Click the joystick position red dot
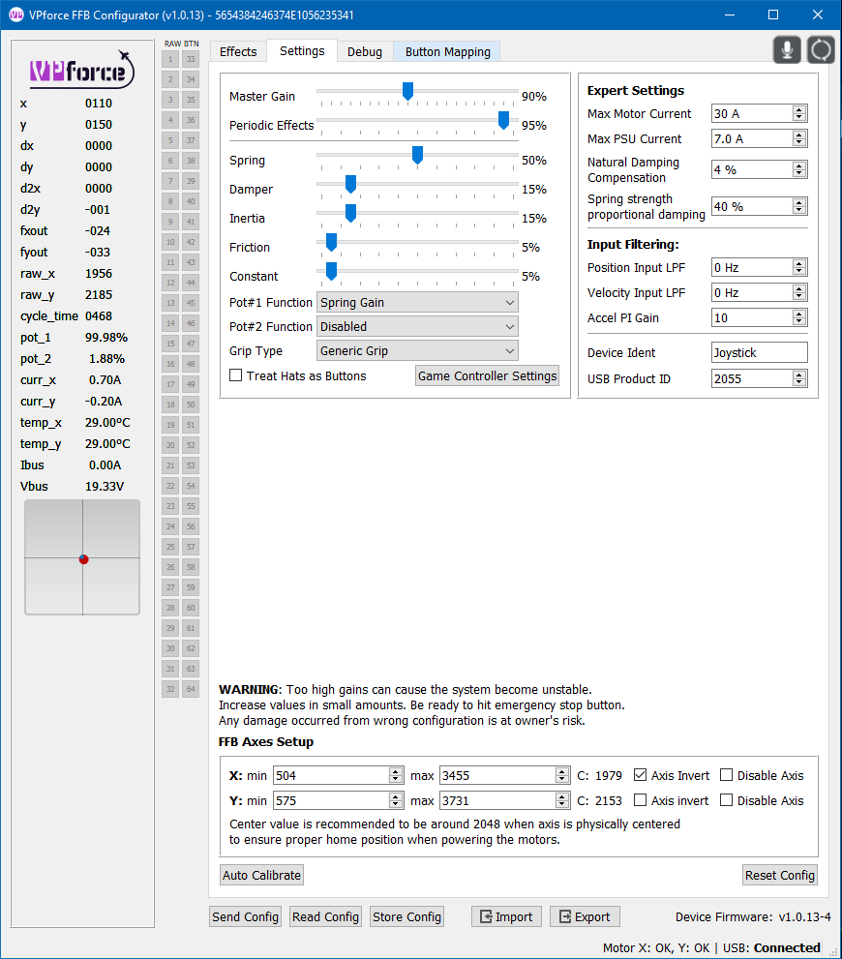The image size is (842, 959). click(x=84, y=559)
